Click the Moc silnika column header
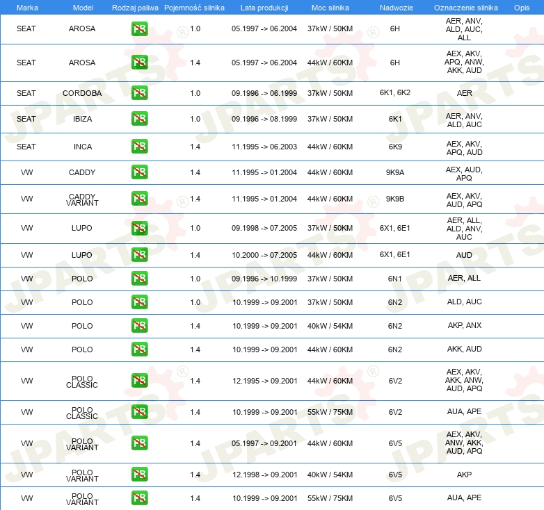 click(330, 8)
